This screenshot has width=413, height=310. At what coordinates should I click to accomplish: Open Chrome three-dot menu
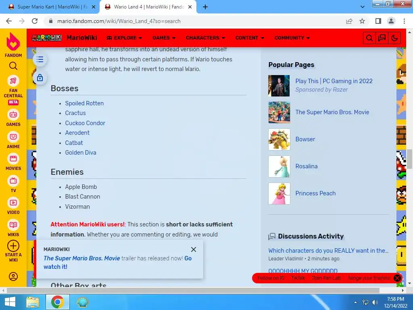[404, 21]
